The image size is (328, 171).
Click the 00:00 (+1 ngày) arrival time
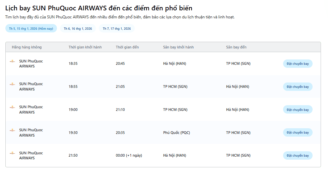(x=129, y=156)
